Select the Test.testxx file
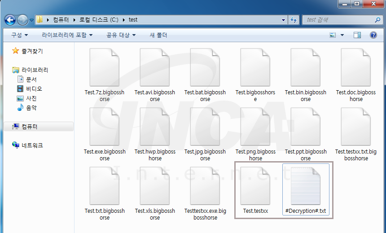 pyautogui.click(x=255, y=190)
